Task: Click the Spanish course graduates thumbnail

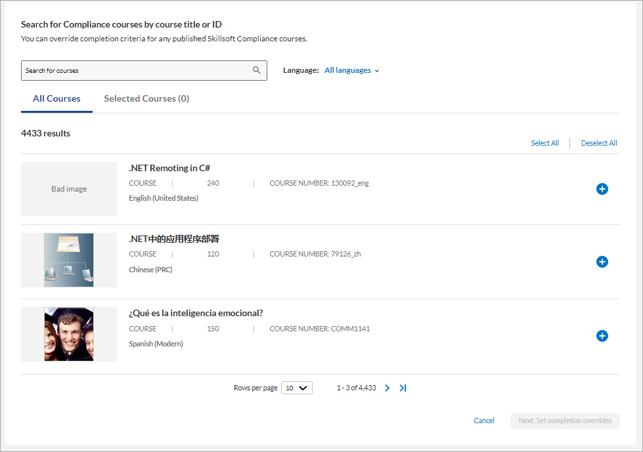Action: [69, 334]
